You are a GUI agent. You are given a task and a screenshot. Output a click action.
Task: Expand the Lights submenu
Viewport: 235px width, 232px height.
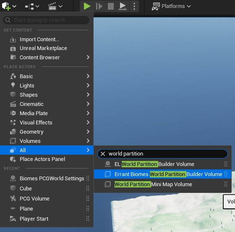pyautogui.click(x=47, y=86)
